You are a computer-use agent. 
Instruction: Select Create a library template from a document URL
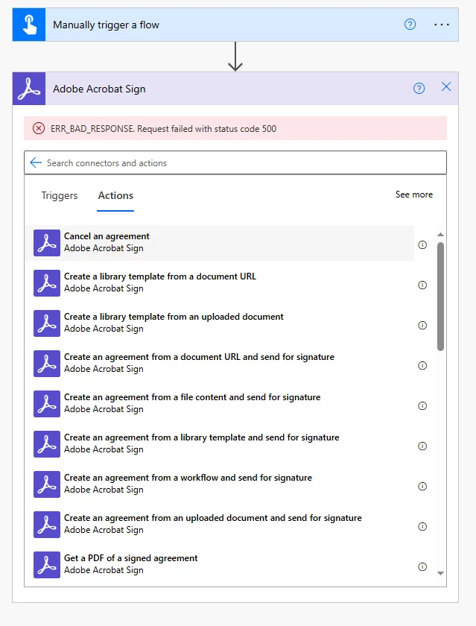pyautogui.click(x=220, y=283)
